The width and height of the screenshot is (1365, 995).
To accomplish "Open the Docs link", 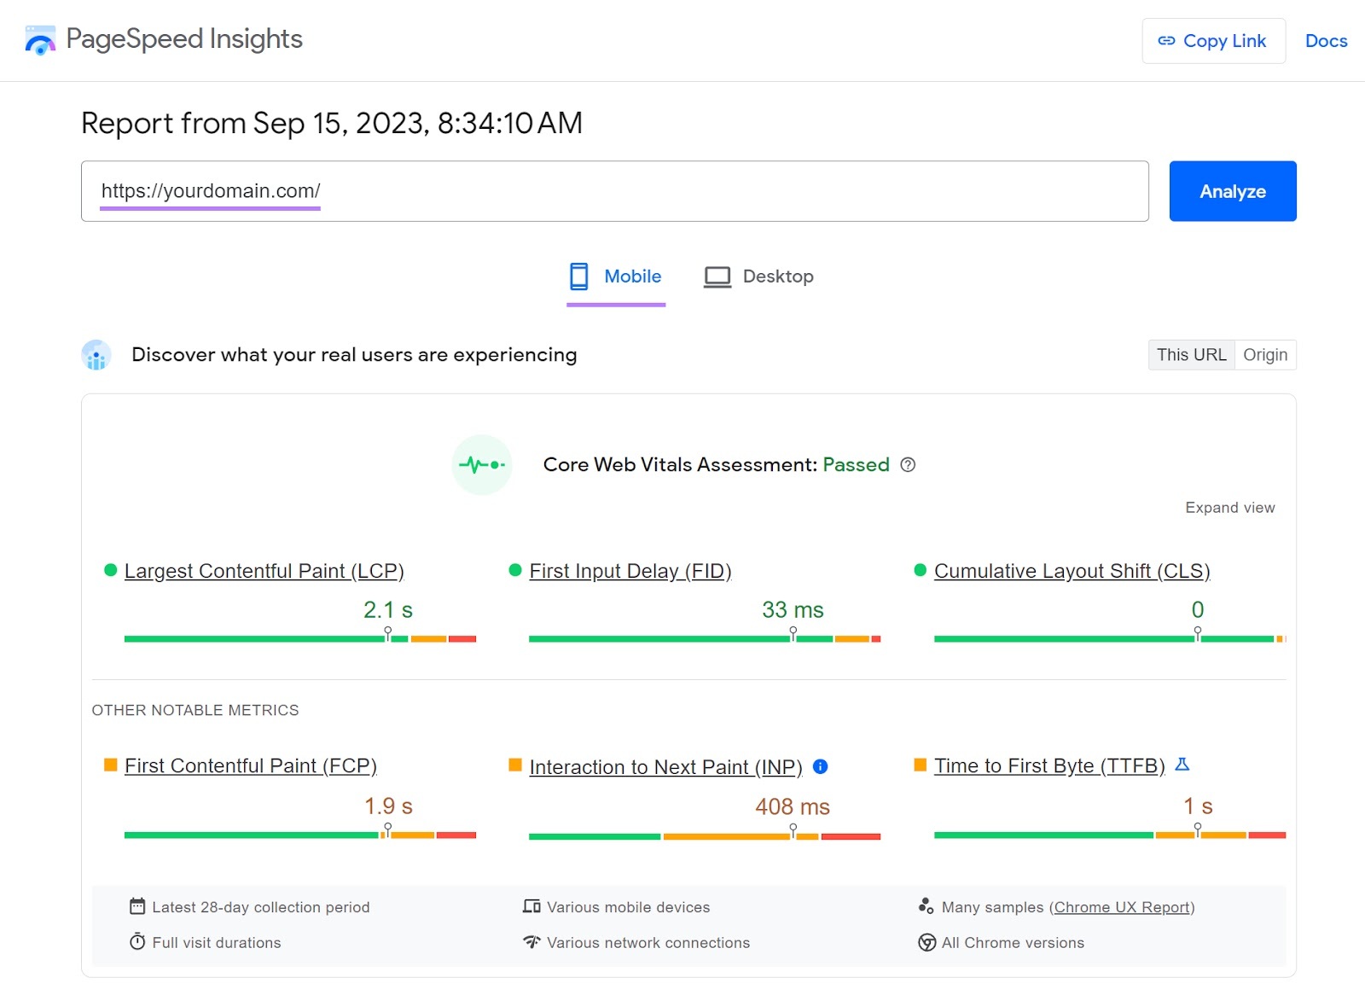I will pyautogui.click(x=1326, y=41).
